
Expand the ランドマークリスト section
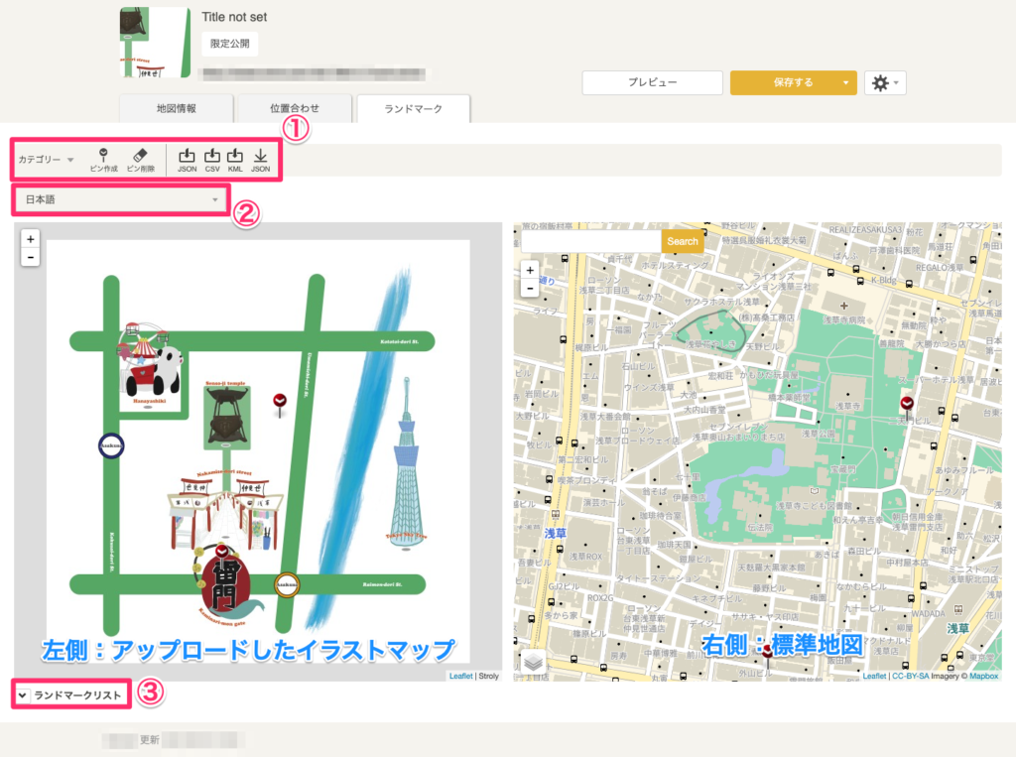coord(71,695)
